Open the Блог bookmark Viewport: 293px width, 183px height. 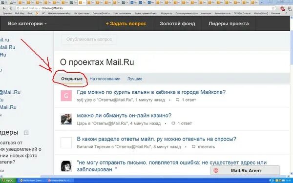[x=30, y=13]
